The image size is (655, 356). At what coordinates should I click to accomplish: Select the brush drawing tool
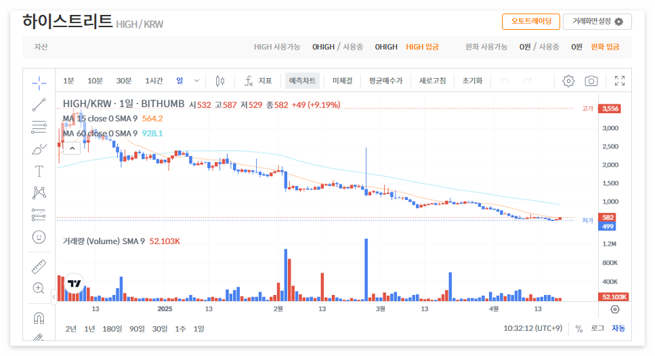[39, 149]
